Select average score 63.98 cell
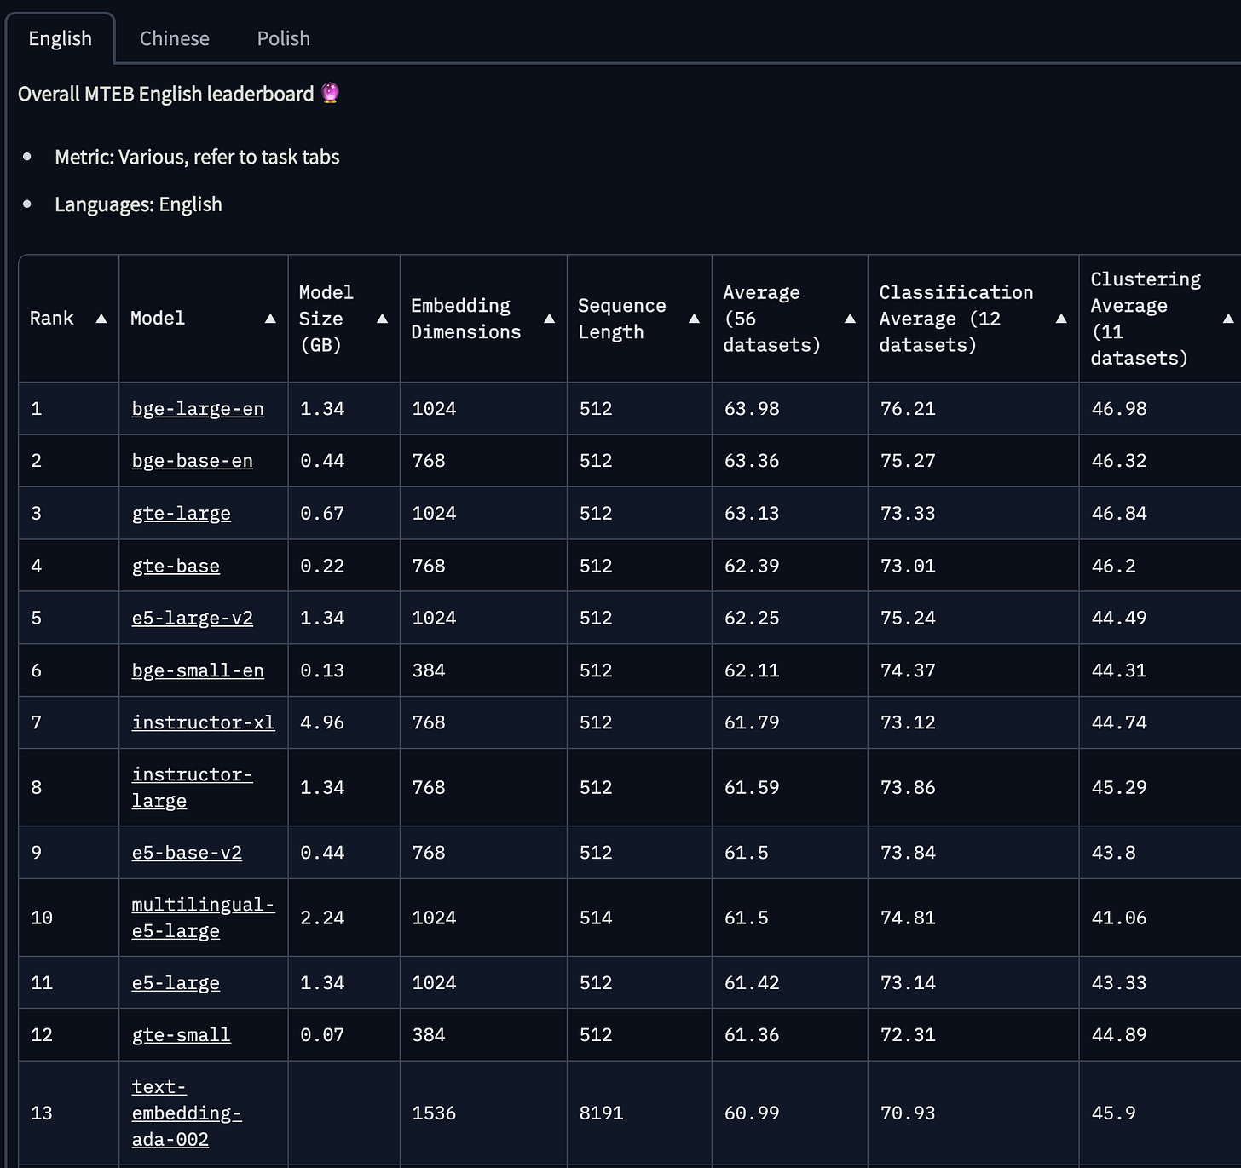 pos(790,409)
